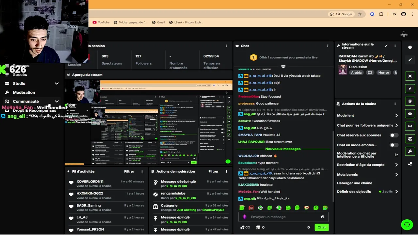Click the Envoyer un message input field

tap(283, 217)
